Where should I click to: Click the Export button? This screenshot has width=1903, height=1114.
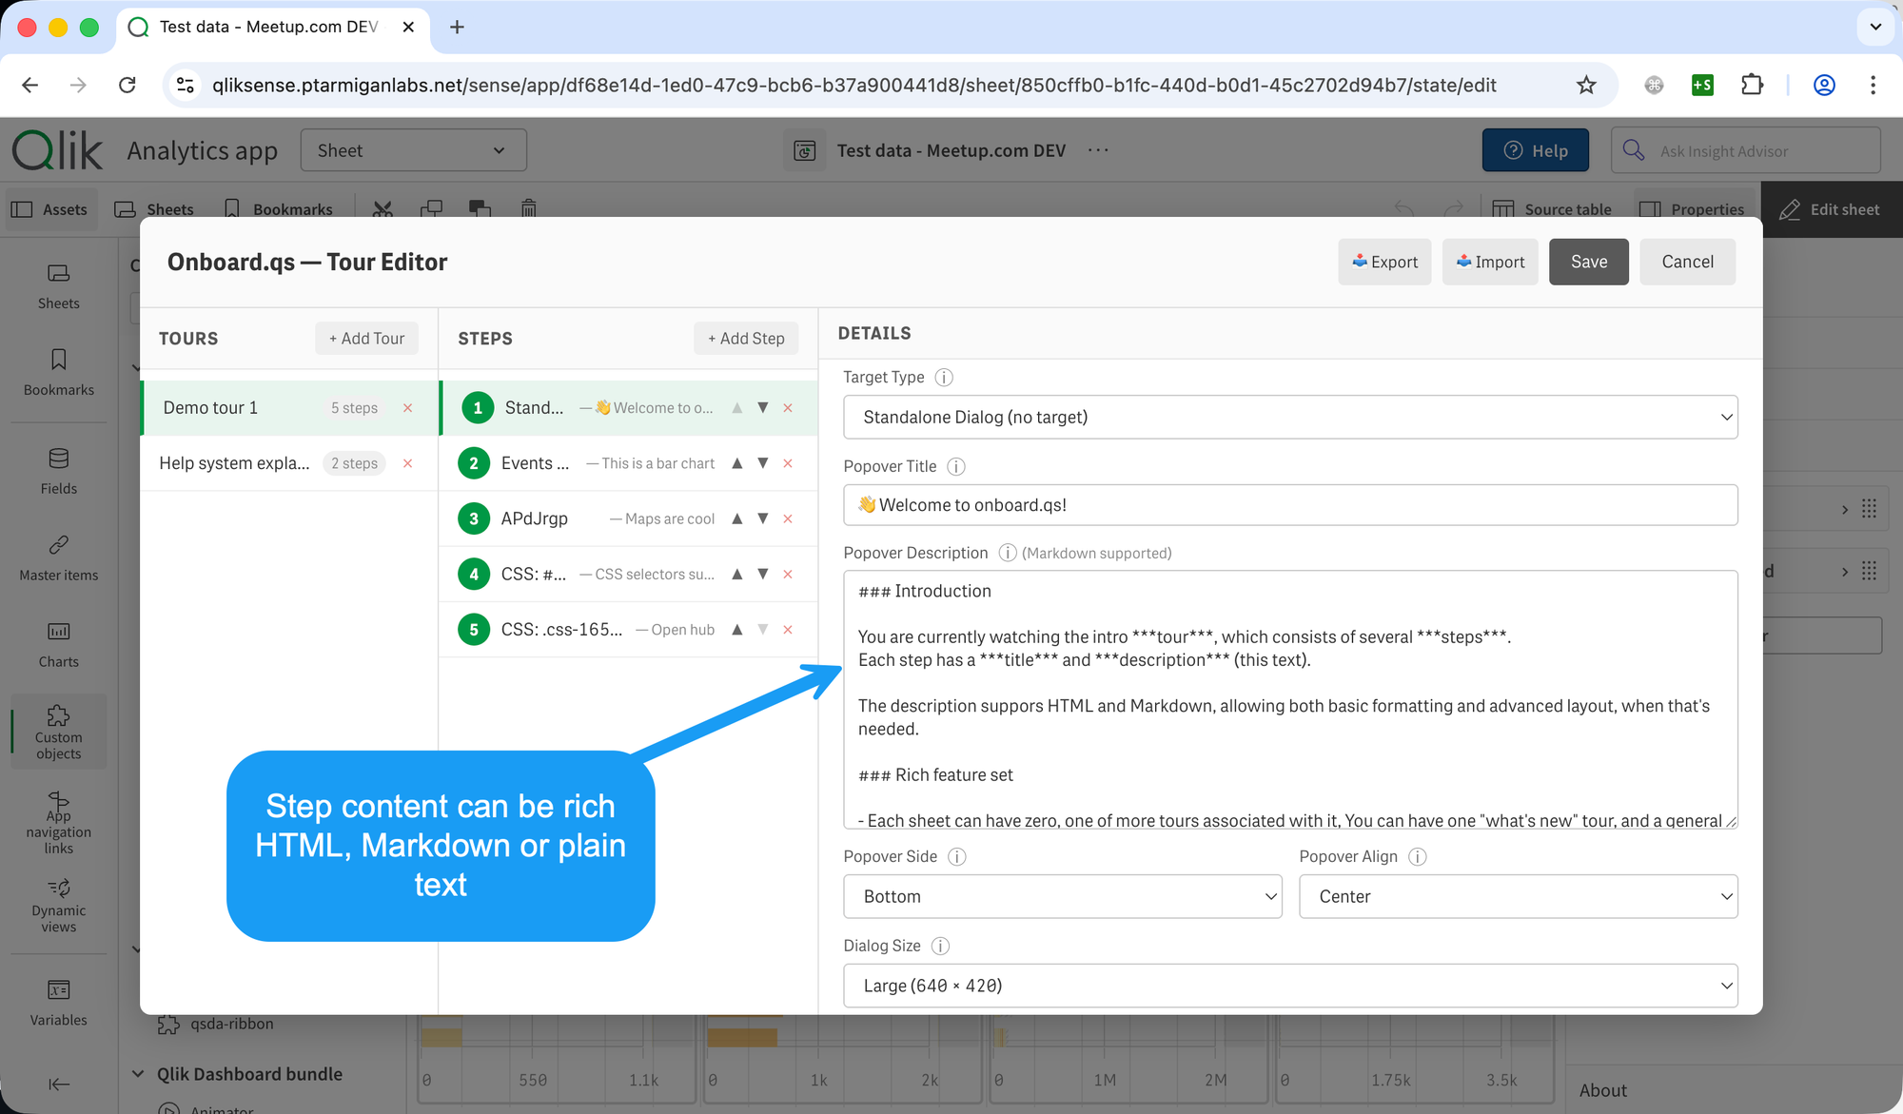[1384, 262]
